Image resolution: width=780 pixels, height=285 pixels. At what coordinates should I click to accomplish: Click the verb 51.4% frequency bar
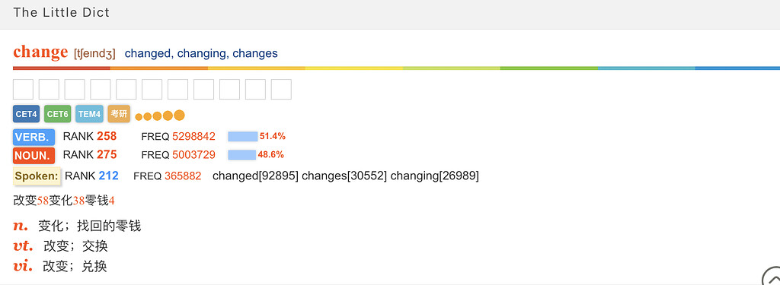click(243, 137)
